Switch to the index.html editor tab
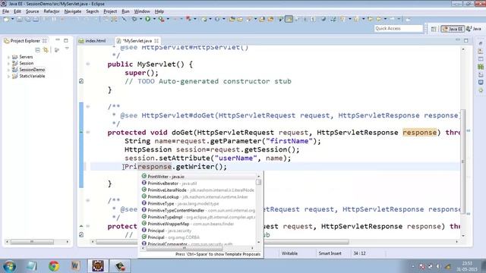Viewport: 486px width, 273px height. coord(93,40)
